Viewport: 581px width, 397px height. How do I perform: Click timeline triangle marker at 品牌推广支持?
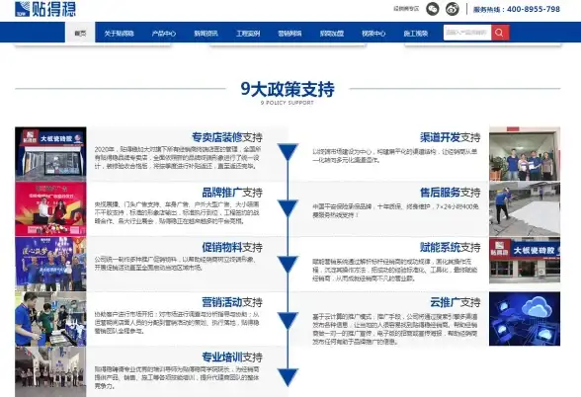(x=288, y=207)
